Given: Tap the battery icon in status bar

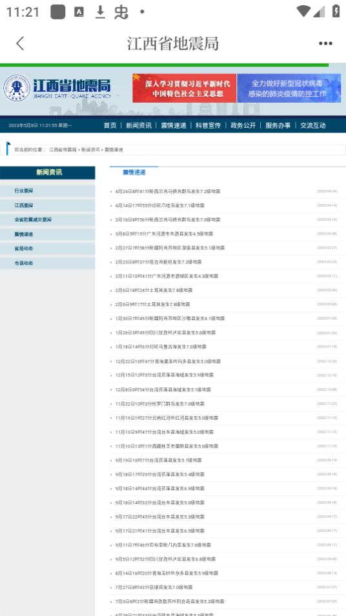Looking at the screenshot, I should 336,12.
